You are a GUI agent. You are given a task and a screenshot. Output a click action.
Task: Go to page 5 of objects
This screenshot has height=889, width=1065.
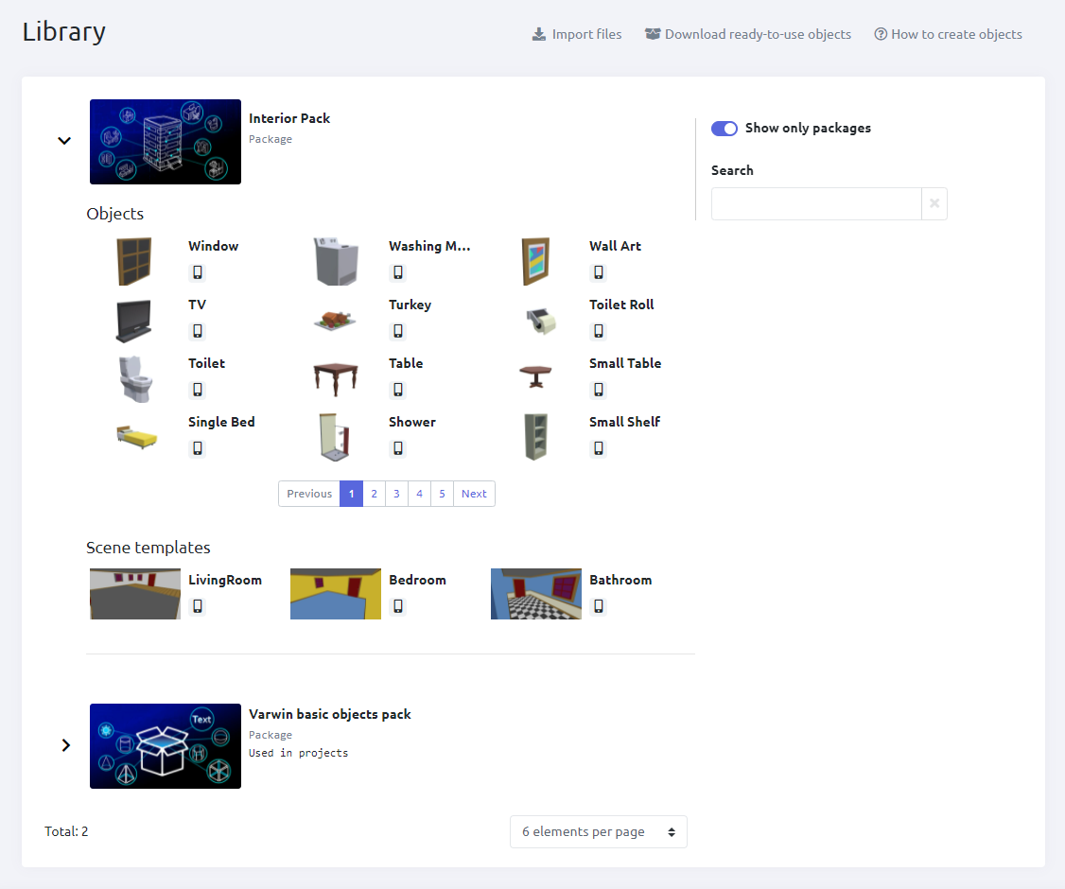coord(442,494)
